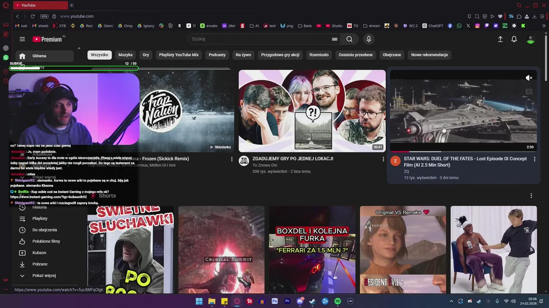This screenshot has height=308, width=549.
Task: Select the Gry filter chip
Action: tap(146, 55)
